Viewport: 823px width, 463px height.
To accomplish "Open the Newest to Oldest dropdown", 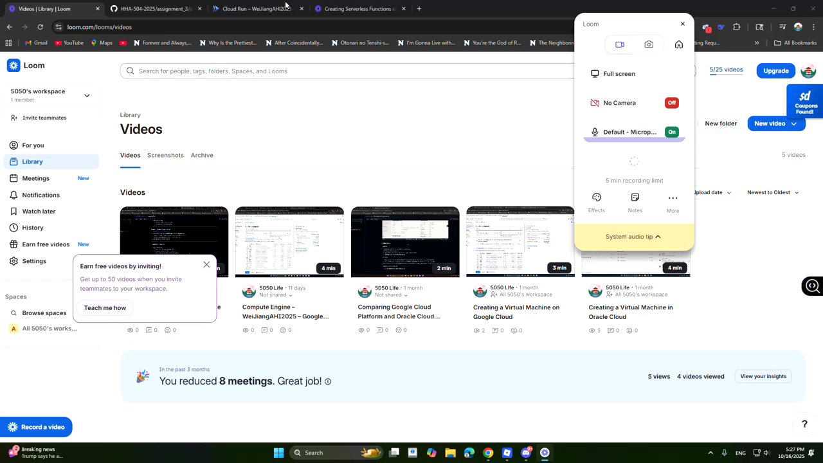I will (773, 192).
